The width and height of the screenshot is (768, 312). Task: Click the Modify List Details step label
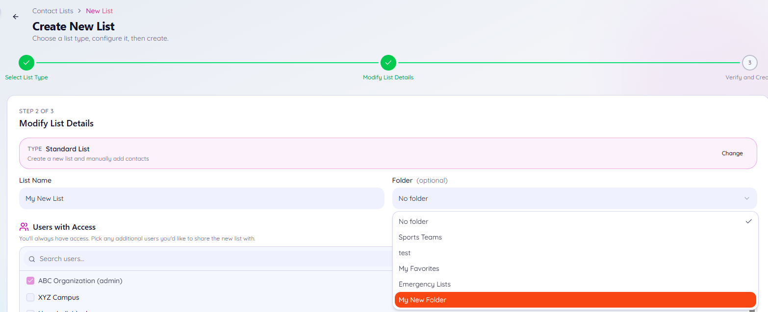click(388, 77)
